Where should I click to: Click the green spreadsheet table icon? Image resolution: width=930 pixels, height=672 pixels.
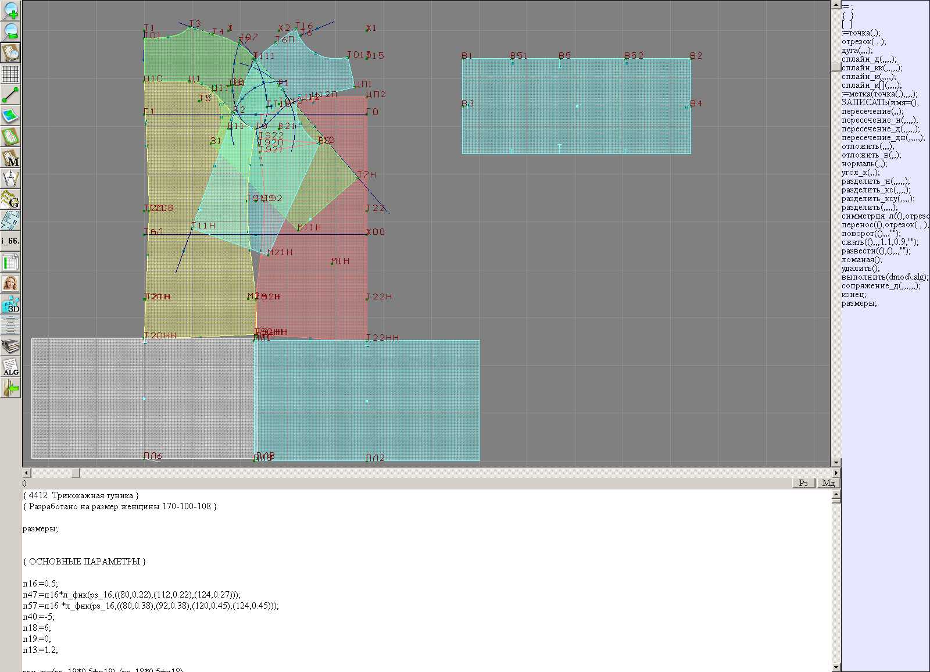(10, 262)
